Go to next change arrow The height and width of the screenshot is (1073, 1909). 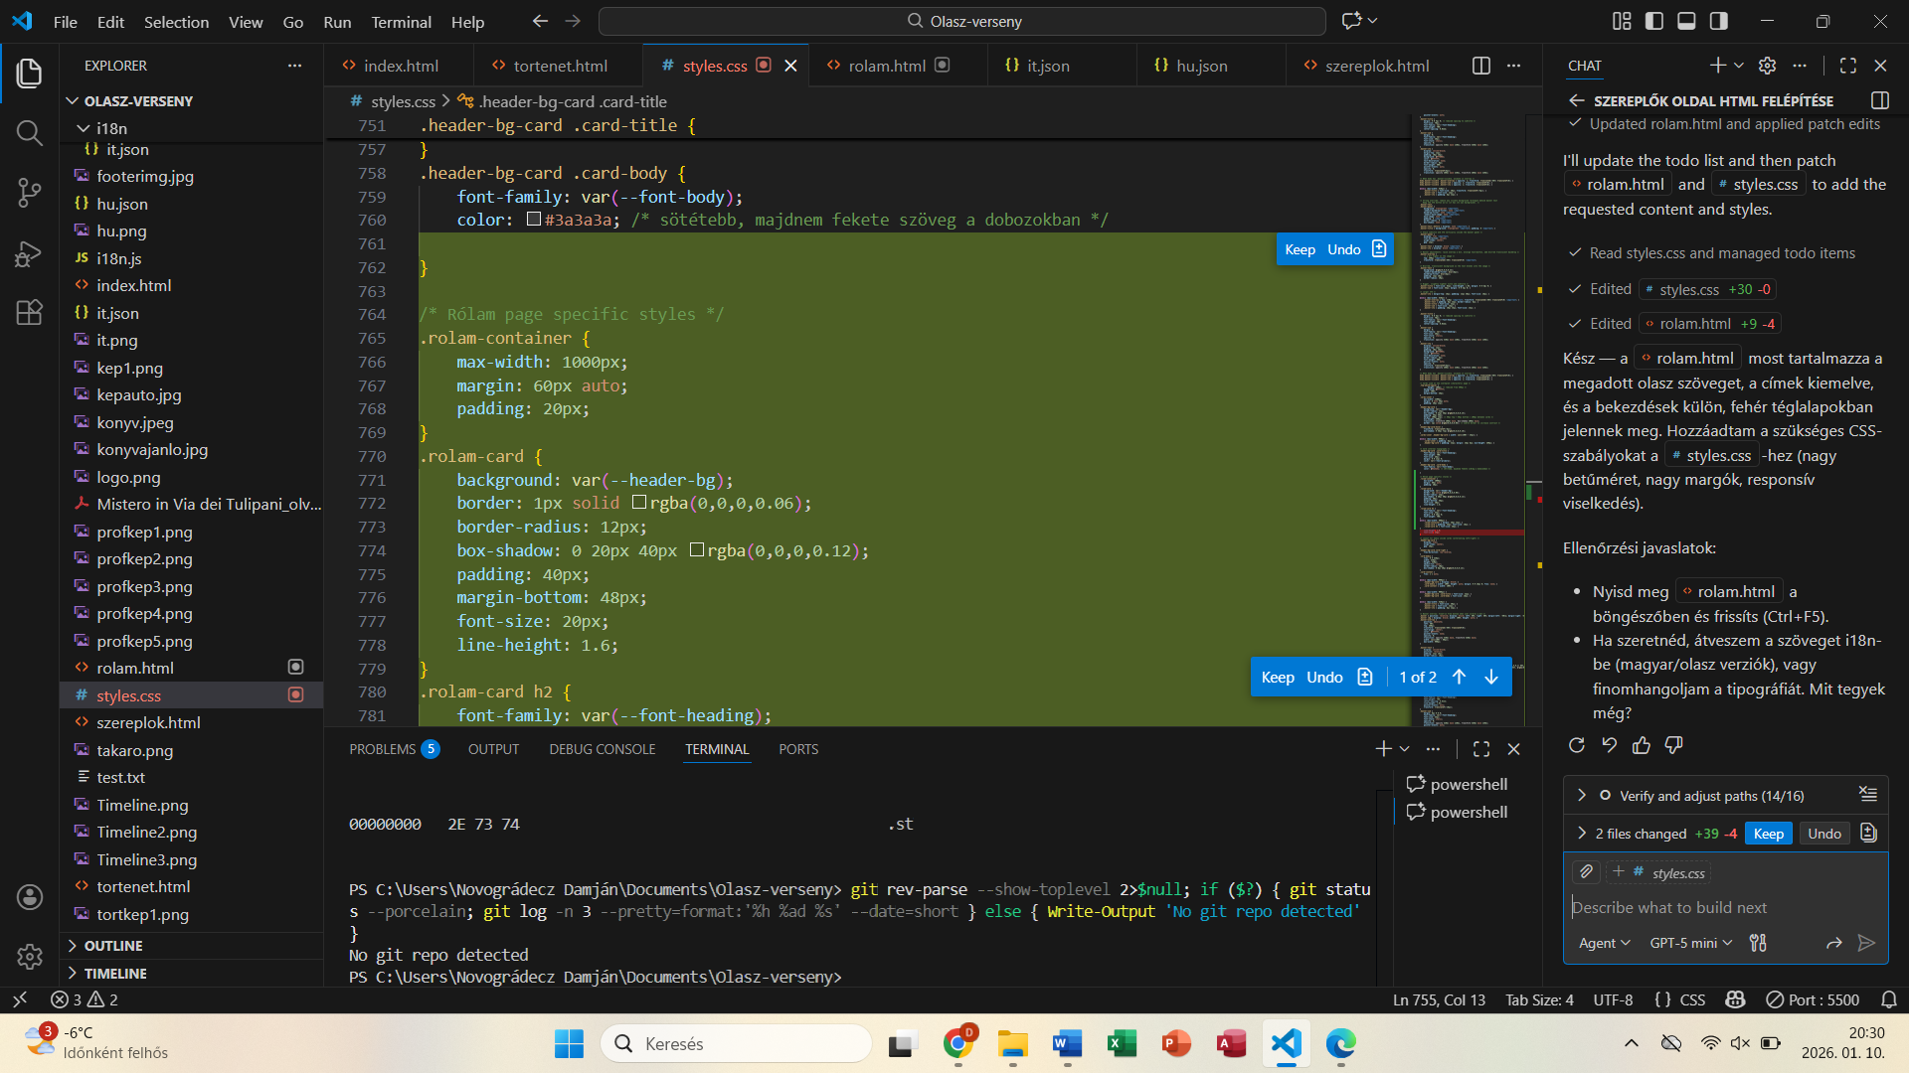(x=1491, y=678)
